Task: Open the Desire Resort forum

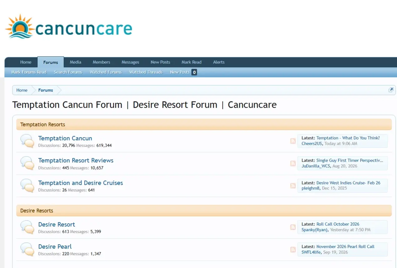Action: [57, 224]
